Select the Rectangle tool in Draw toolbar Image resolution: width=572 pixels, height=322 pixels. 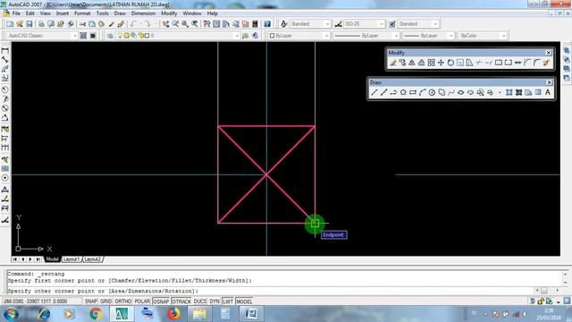[x=413, y=93]
